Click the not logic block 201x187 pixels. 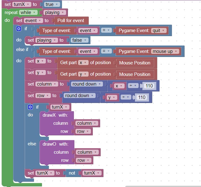coord(72,173)
